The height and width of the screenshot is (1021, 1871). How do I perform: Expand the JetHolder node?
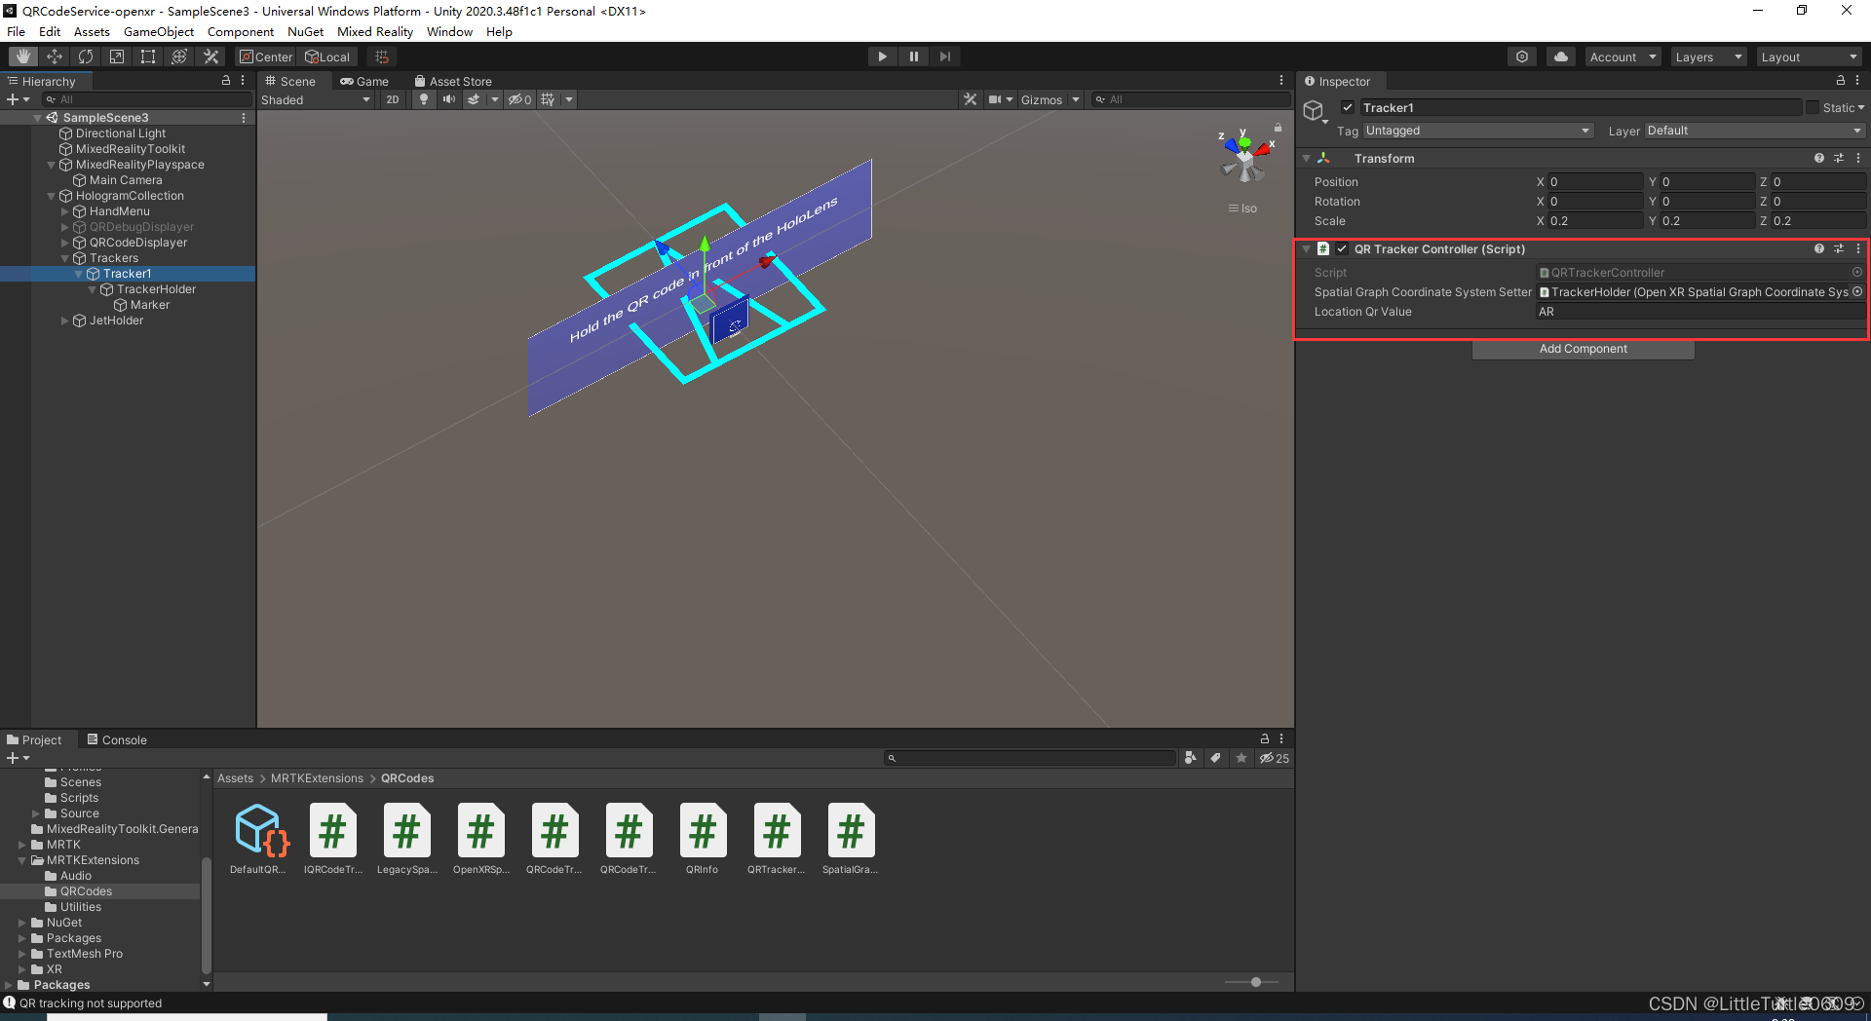[x=65, y=321]
